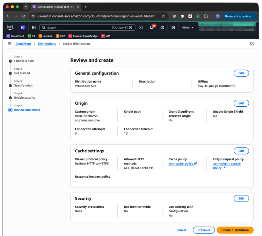This screenshot has width=262, height=236.
Task: Open the Relaunch to update menu dots
Action: tap(254, 16)
